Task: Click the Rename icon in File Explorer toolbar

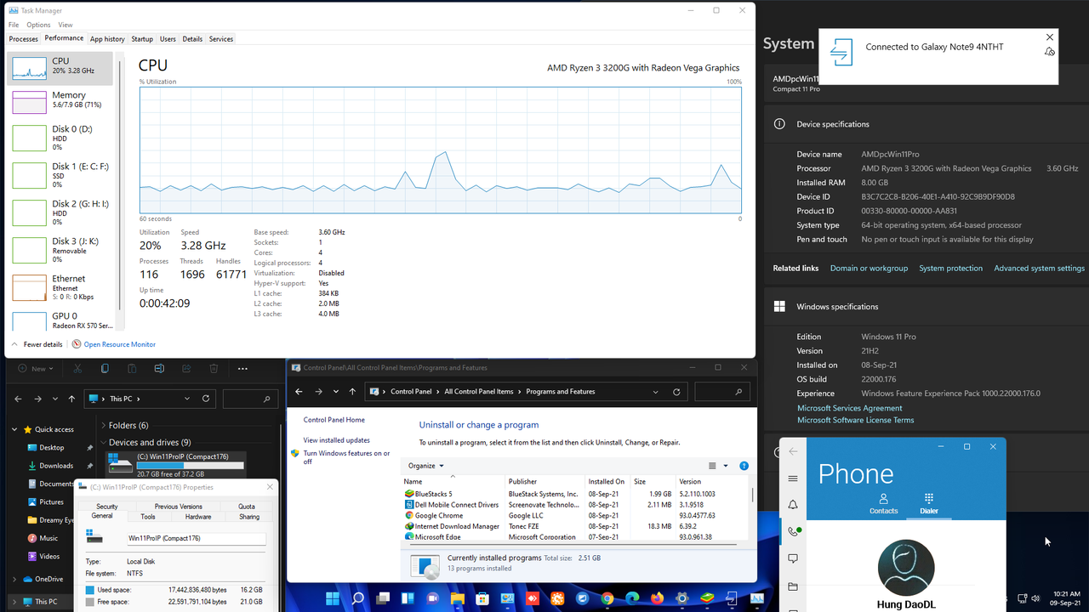Action: [x=159, y=369]
